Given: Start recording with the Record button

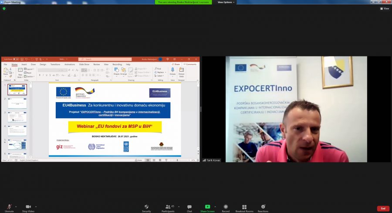Looking at the screenshot, I should coord(226,208).
